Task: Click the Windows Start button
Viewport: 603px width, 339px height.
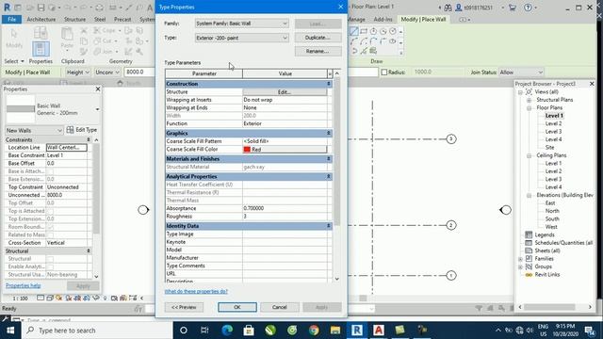Action: point(10,331)
